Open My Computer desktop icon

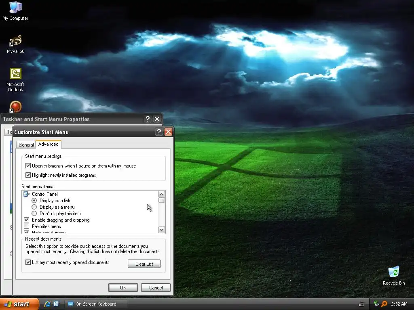[15, 10]
